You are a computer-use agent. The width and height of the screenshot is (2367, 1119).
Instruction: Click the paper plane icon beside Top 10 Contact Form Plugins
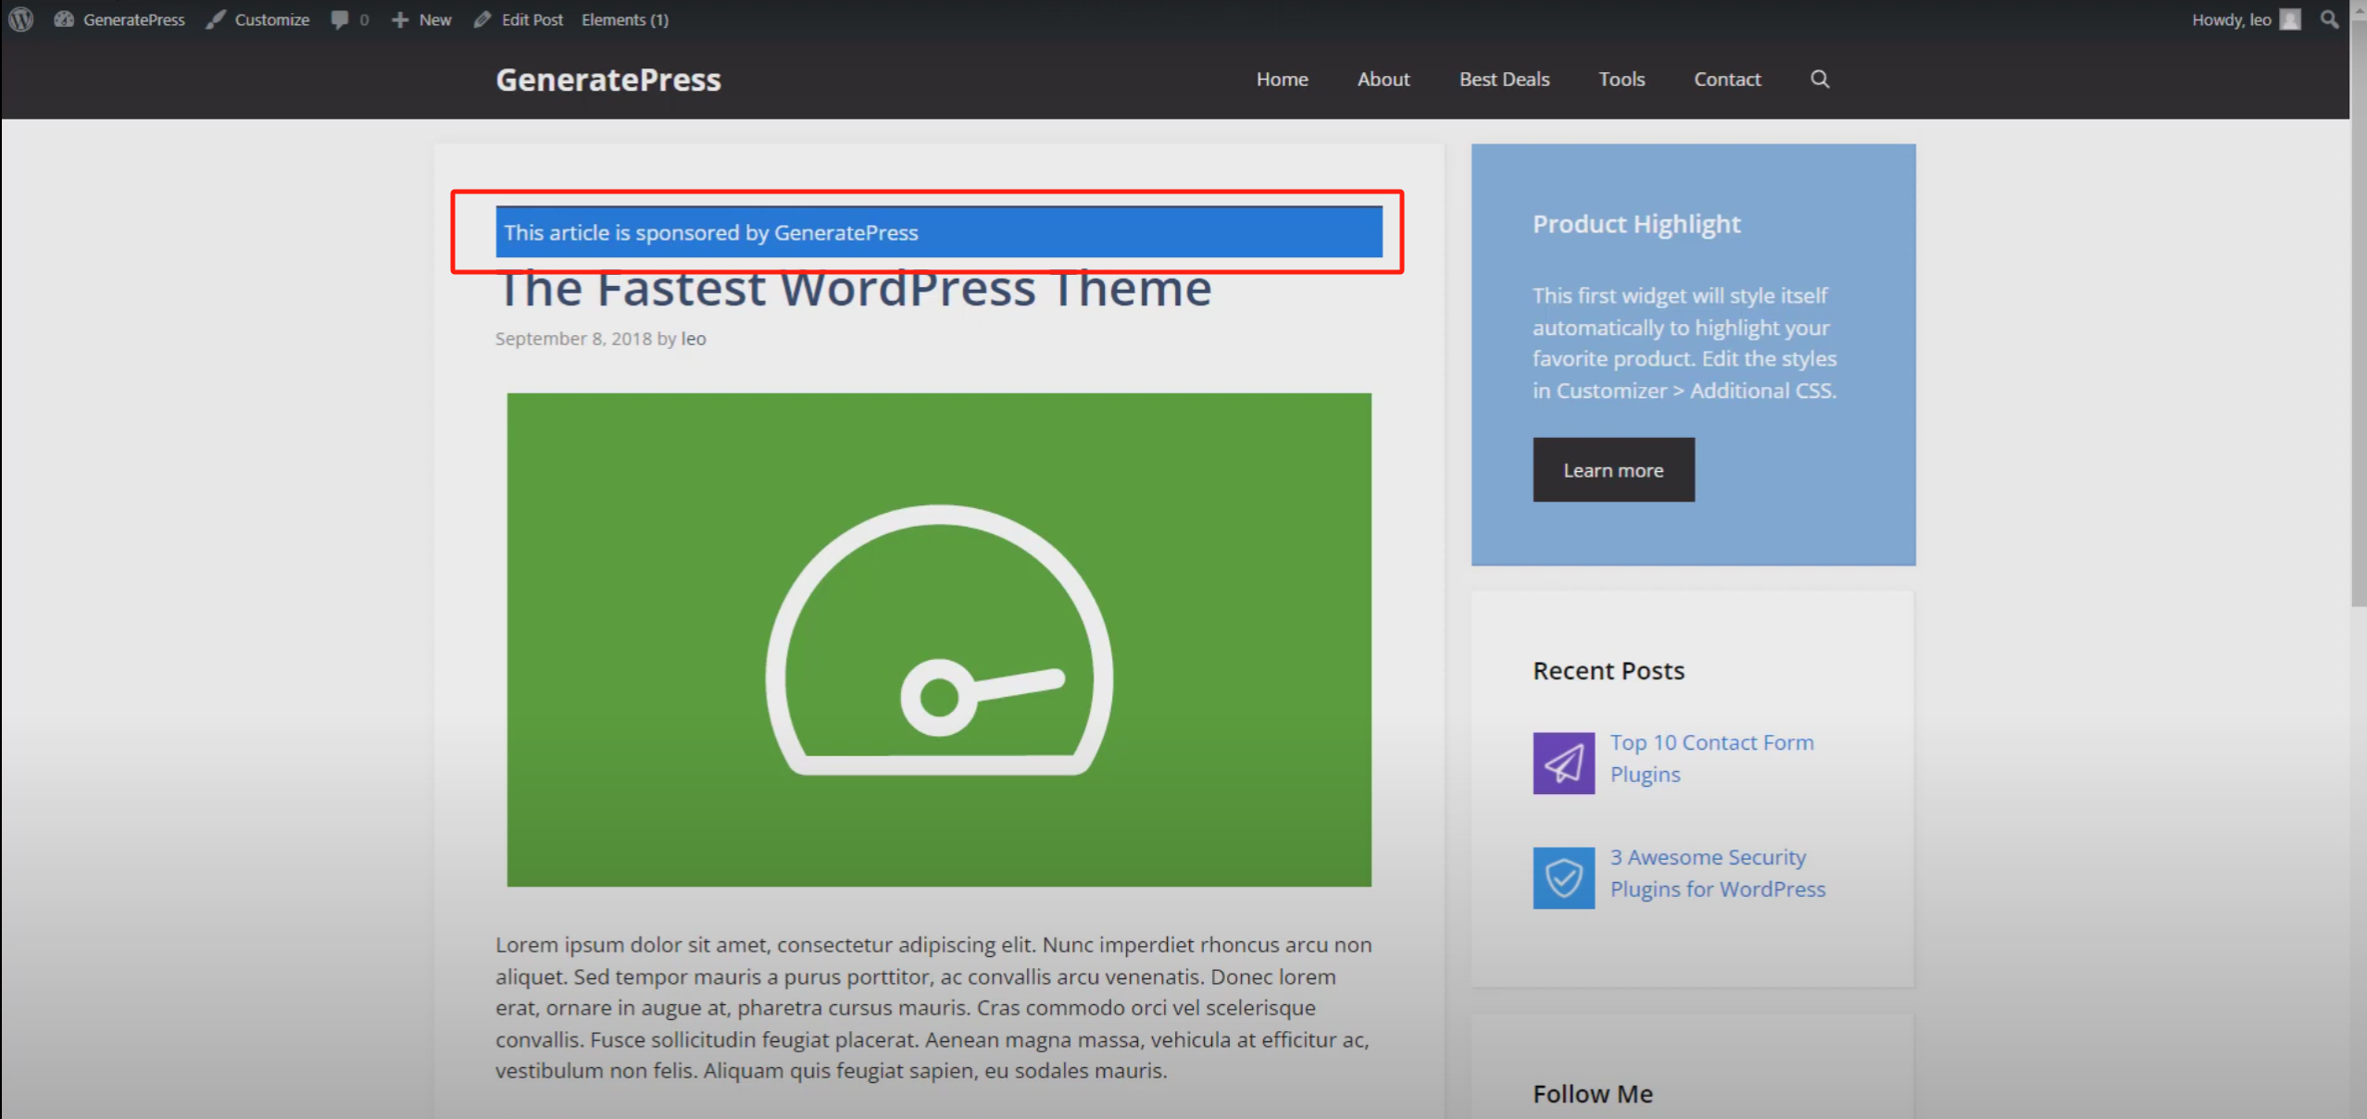1563,762
